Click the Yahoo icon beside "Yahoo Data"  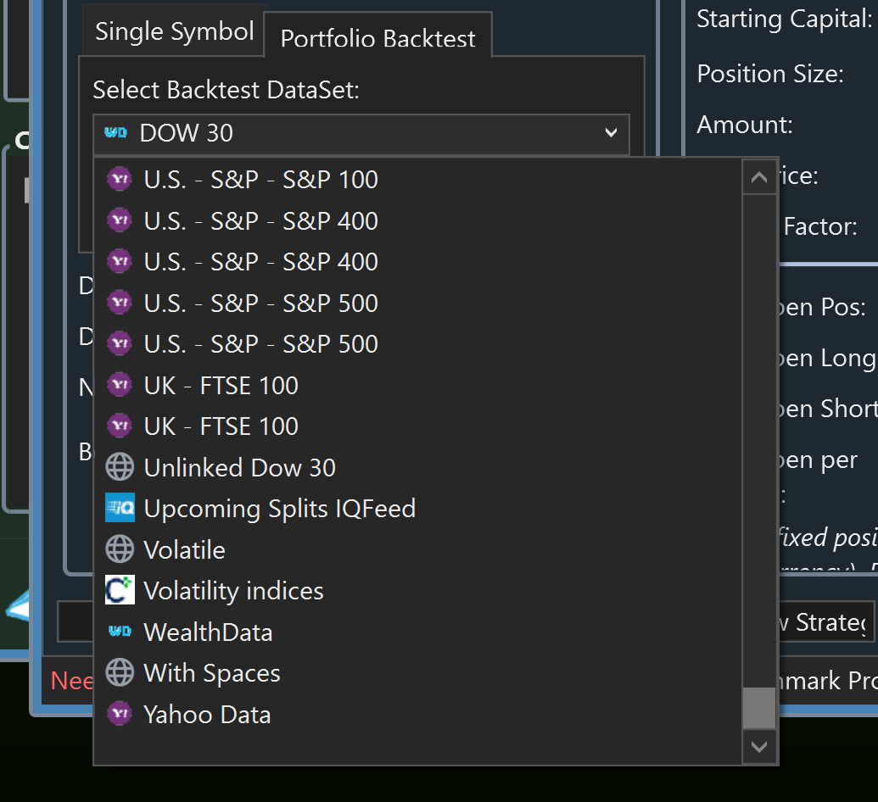coord(120,714)
